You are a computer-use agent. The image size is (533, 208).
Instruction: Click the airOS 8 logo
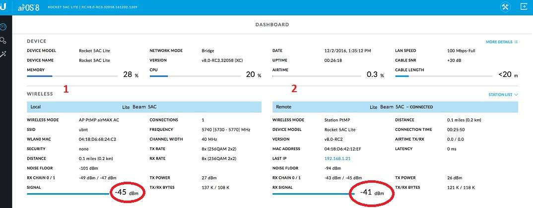tap(29, 7)
